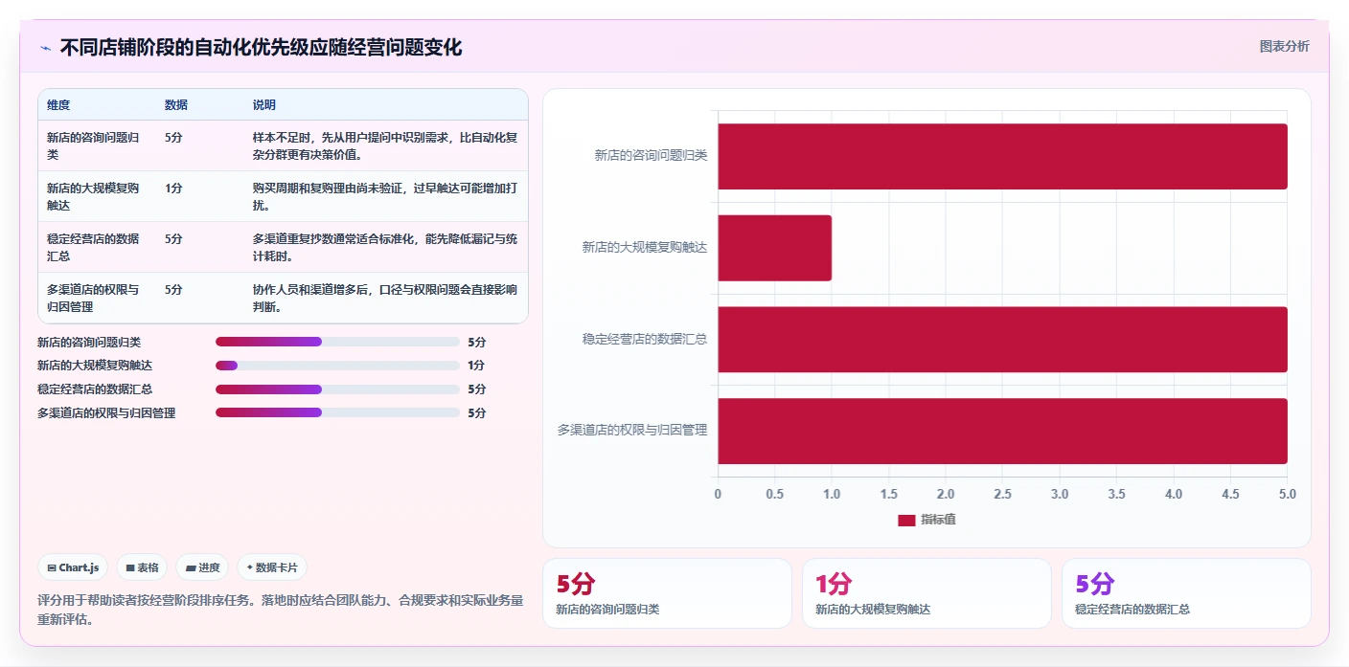Select the 进度 tag chip
1349x667 pixels.
(x=202, y=567)
